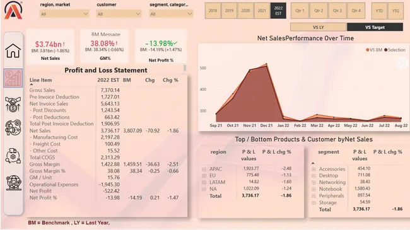Open the handshake sales view icon

13,105
